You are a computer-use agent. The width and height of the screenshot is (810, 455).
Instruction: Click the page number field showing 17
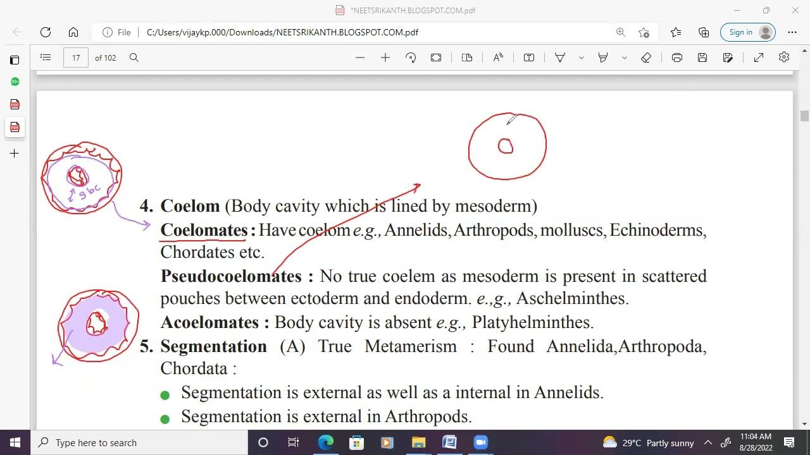(76, 58)
